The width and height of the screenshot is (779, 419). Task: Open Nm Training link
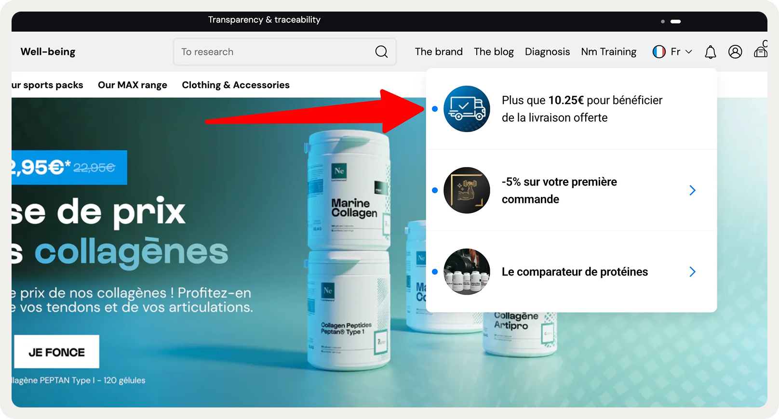pyautogui.click(x=608, y=52)
